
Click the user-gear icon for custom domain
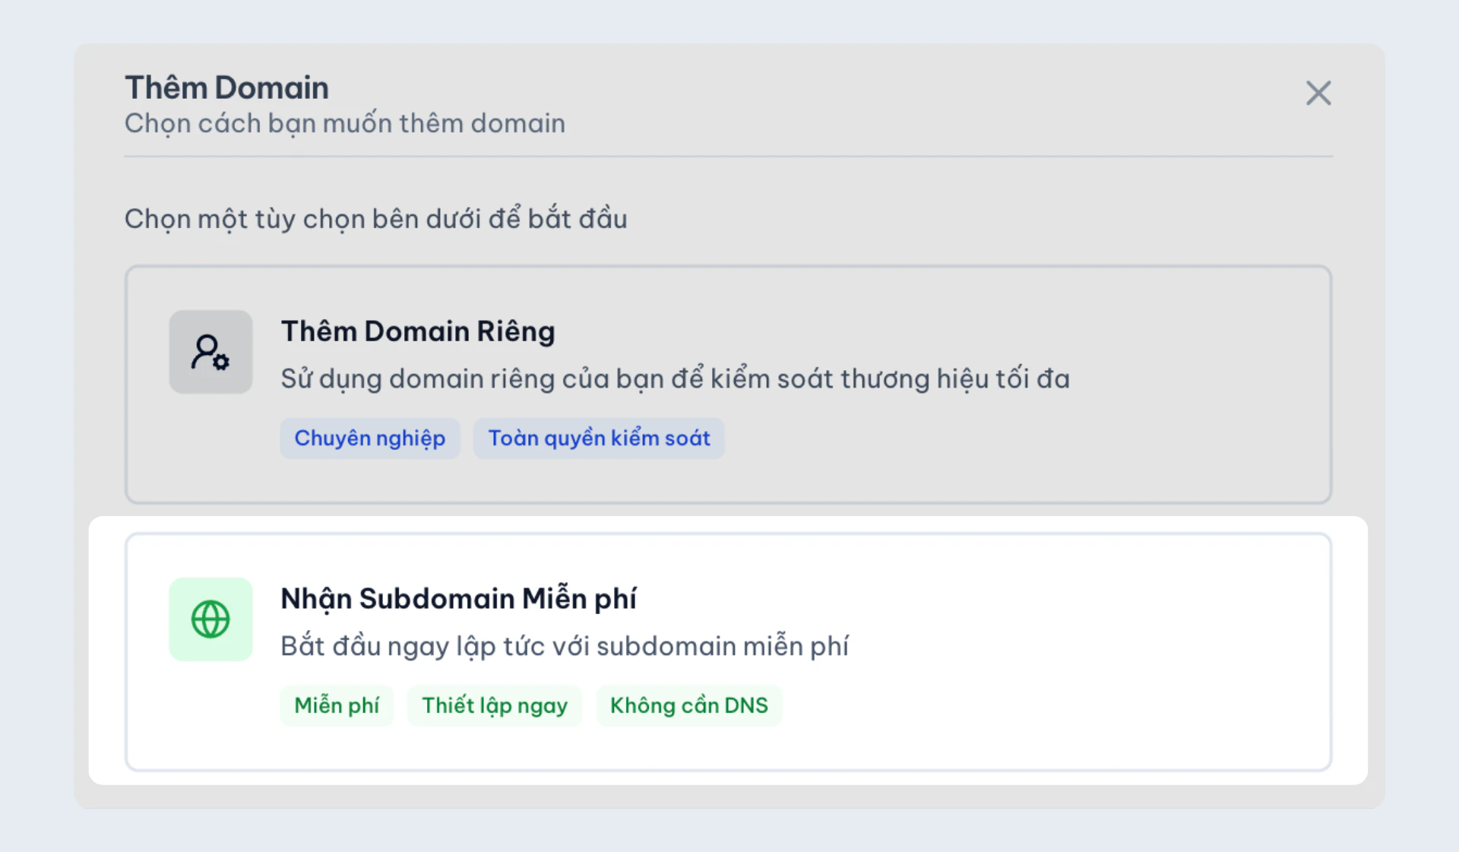tap(210, 352)
